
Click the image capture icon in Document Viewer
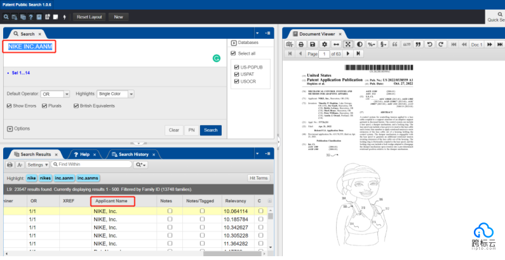(x=289, y=44)
